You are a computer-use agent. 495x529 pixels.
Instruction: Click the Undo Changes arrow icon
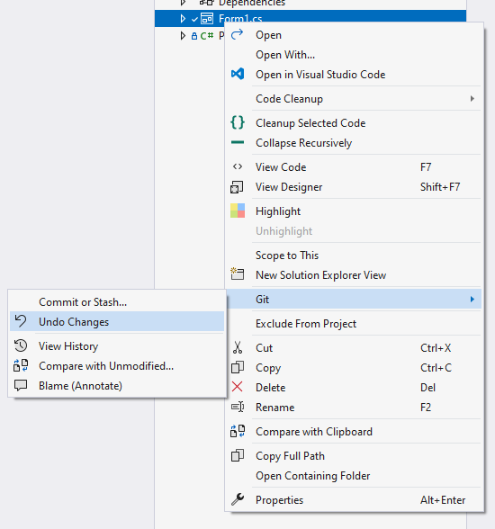click(21, 321)
